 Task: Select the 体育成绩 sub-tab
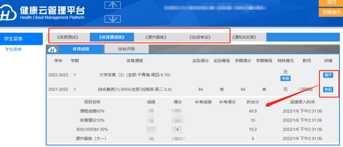(x=81, y=49)
